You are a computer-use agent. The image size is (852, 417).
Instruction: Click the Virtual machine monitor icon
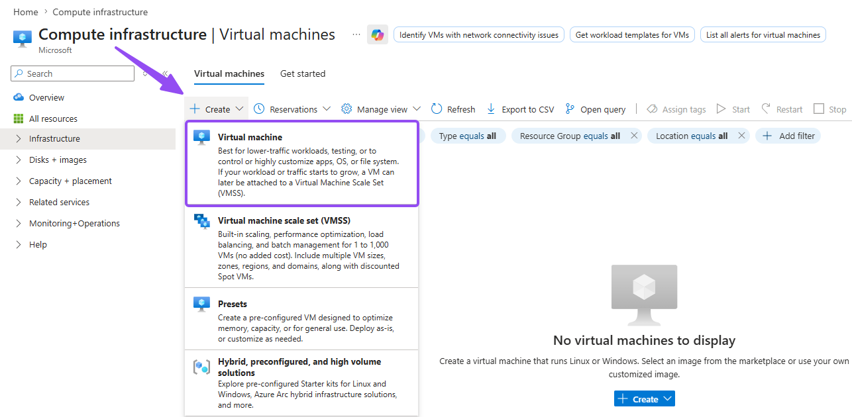click(x=201, y=138)
